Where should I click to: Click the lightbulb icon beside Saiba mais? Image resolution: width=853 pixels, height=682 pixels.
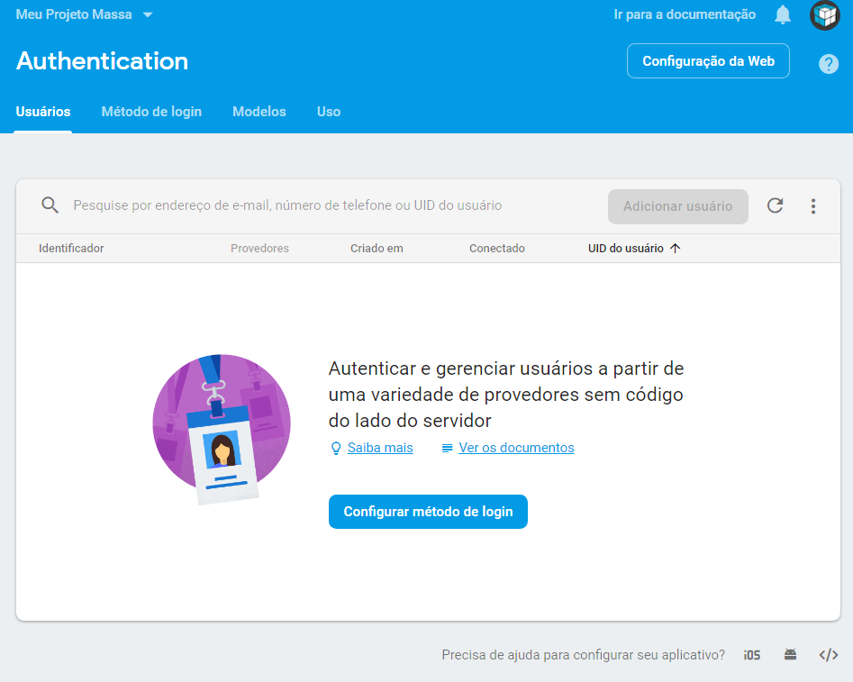pyautogui.click(x=336, y=448)
